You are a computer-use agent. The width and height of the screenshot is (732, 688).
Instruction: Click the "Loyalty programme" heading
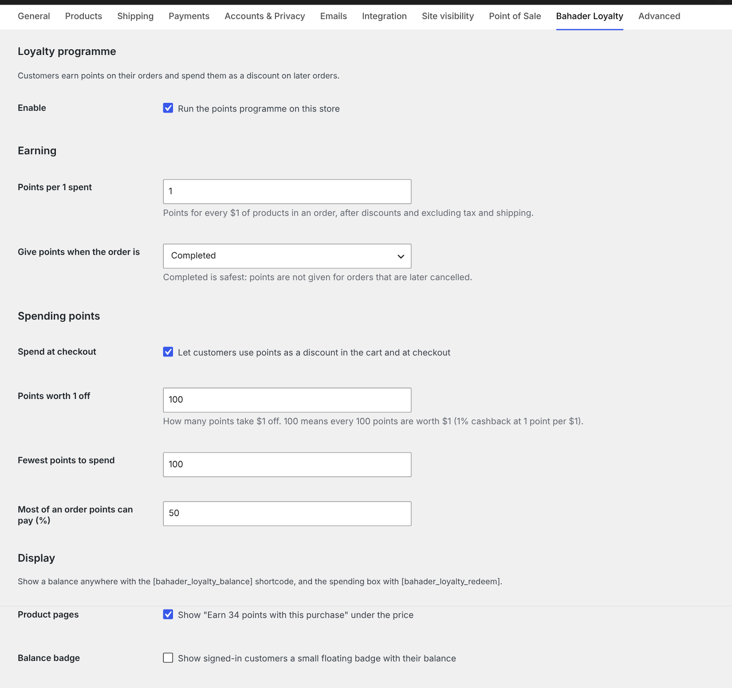[67, 51]
